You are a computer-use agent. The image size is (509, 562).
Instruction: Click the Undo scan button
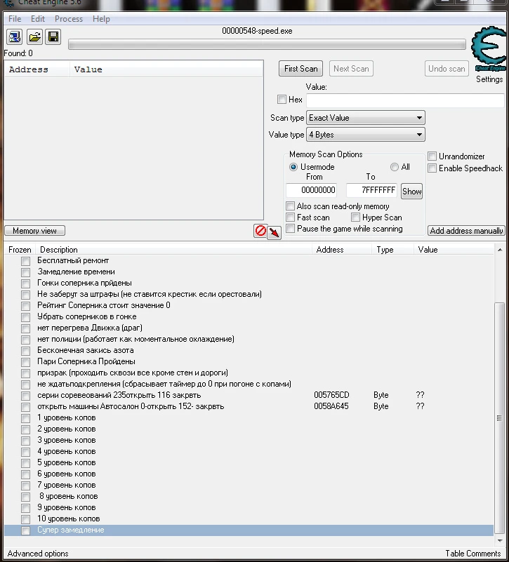click(x=447, y=69)
